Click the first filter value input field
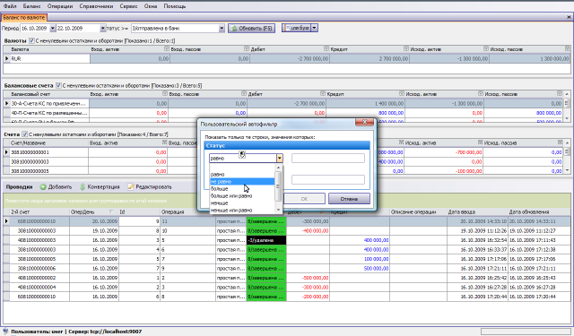Screen dimensions: 574x336 pyautogui.click(x=328, y=158)
